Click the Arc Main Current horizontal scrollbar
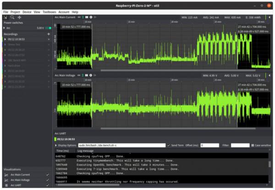This screenshot has height=190, width=275. [179, 71]
